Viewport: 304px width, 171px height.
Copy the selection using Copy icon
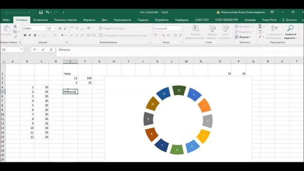click(15, 32)
